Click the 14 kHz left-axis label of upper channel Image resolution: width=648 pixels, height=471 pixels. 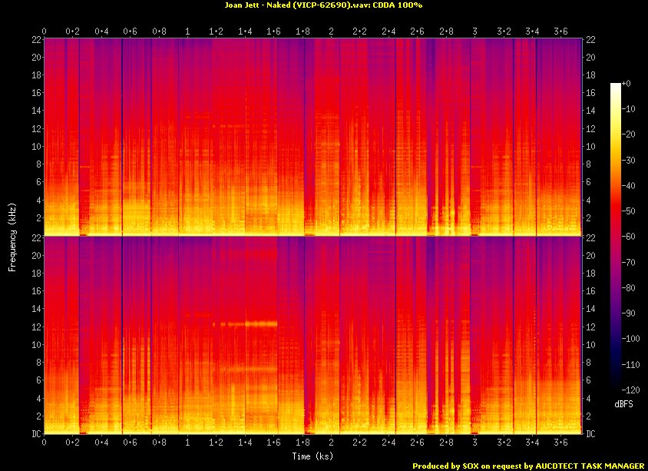point(34,110)
